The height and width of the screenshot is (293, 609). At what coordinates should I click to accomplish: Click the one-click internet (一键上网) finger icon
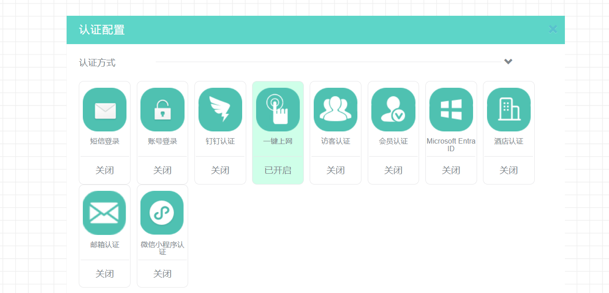(278, 110)
